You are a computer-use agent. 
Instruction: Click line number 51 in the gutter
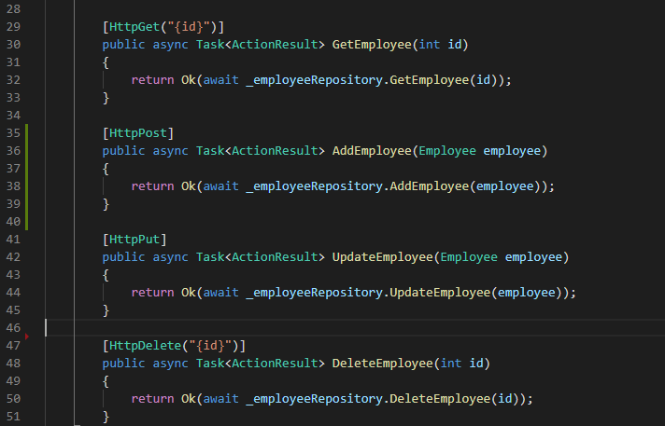click(x=13, y=416)
